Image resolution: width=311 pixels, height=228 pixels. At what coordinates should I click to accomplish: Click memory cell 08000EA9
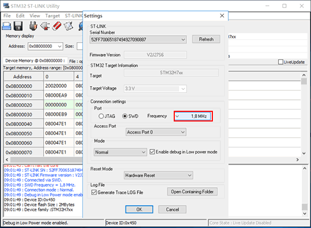[x=58, y=95]
